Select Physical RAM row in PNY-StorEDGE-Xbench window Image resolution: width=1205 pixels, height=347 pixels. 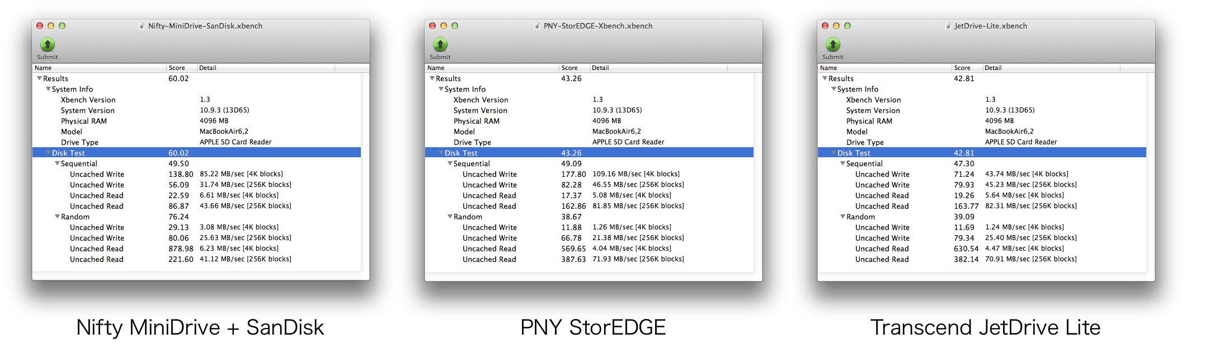[x=589, y=121]
